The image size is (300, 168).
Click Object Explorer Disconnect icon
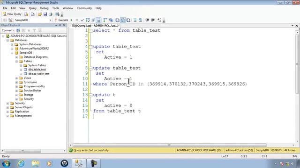[23, 30]
